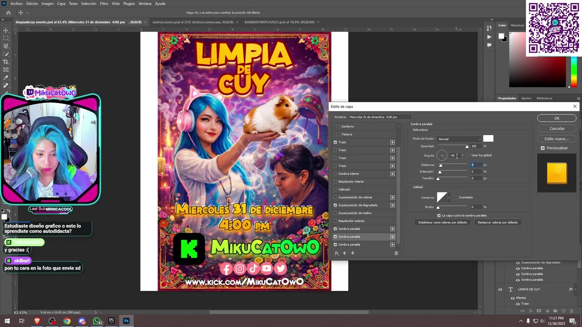Screen dimensions: 582x327
Task: Switch to BANNERTWITCH2023.psd document tab
Action: pos(280,22)
